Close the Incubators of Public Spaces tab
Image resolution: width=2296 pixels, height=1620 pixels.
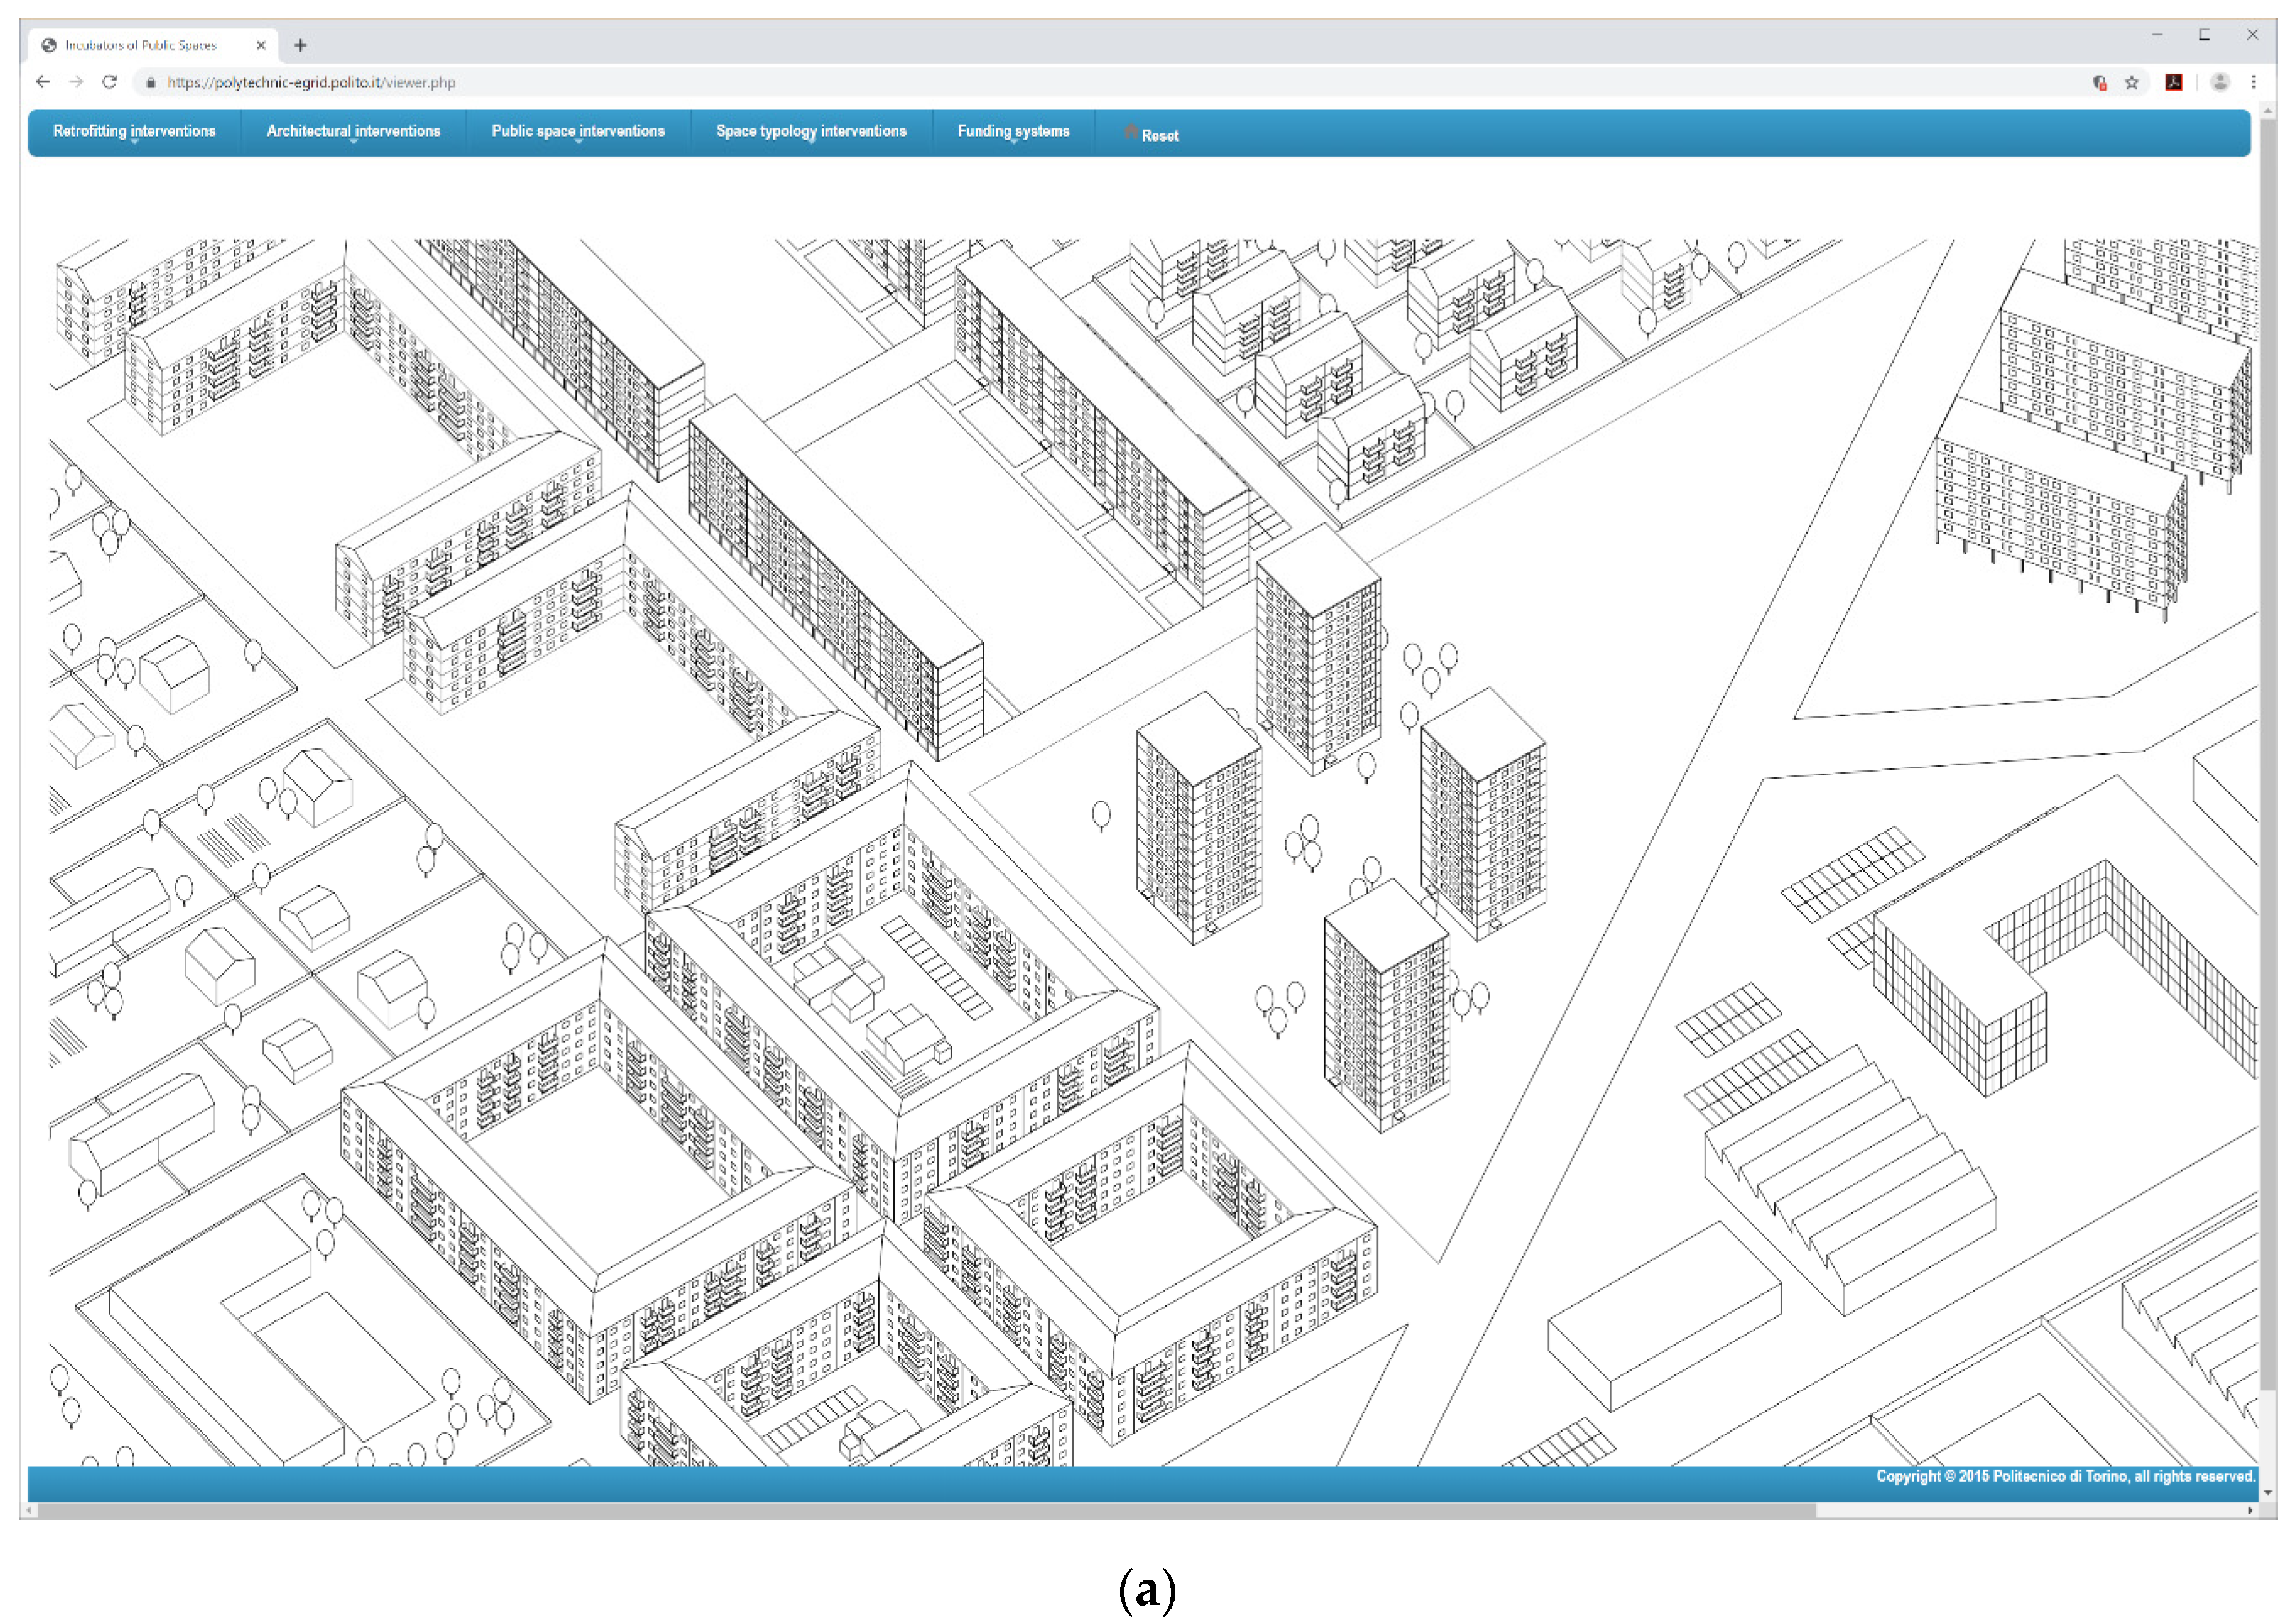pyautogui.click(x=261, y=45)
